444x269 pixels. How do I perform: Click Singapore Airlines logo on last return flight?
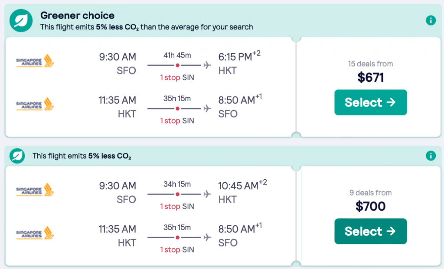[35, 234]
